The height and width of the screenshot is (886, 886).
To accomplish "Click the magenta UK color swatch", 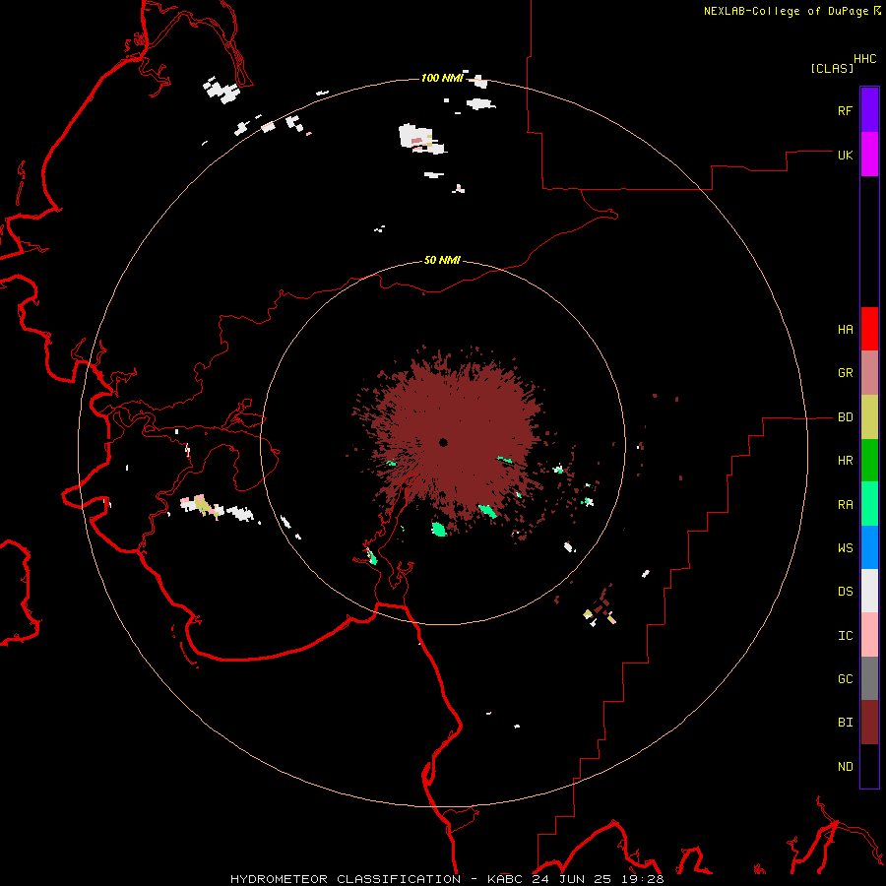I will 869,155.
